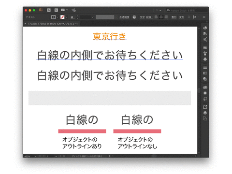
Task: Open the Asset Export panel icon
Action: tap(205, 107)
